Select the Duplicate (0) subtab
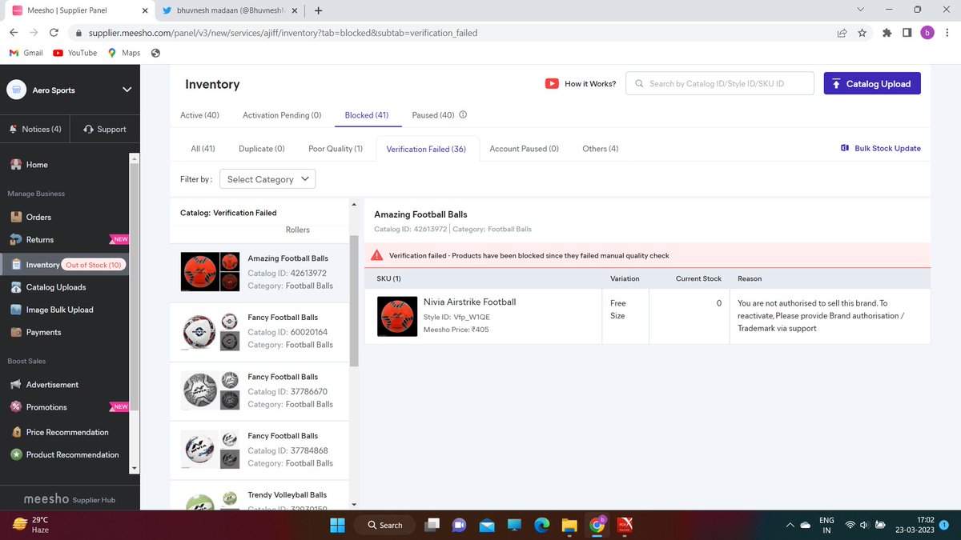 [262, 149]
